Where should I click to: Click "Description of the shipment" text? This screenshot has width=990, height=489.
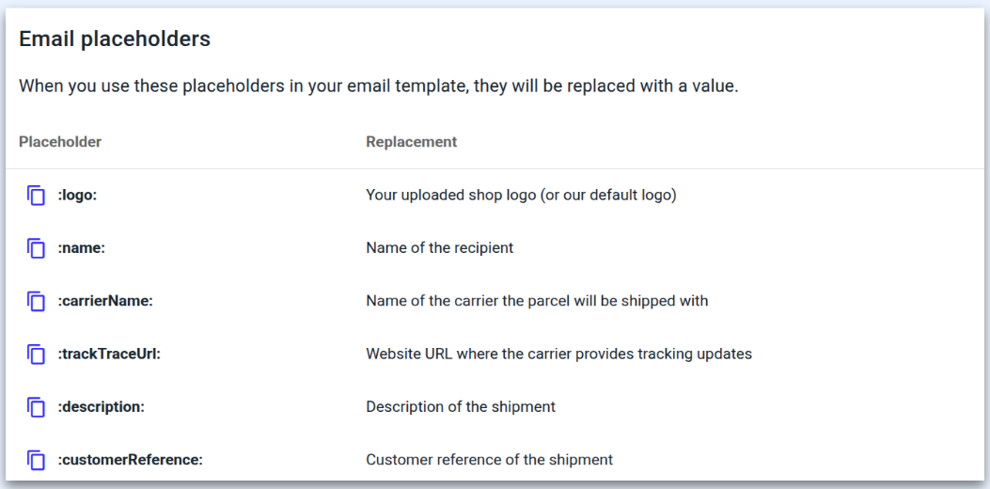[x=461, y=407]
